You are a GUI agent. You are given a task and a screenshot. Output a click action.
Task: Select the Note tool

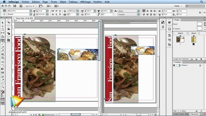click(x=3, y=77)
